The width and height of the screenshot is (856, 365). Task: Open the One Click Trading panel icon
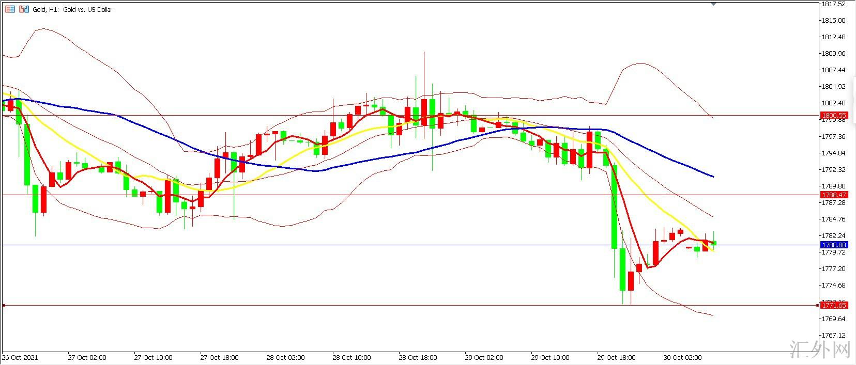[x=10, y=9]
